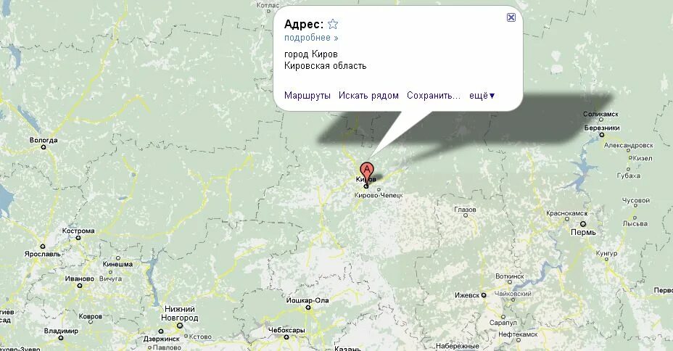The image size is (673, 351).
Task: Click the Иваново city dot
Action: click(x=79, y=285)
